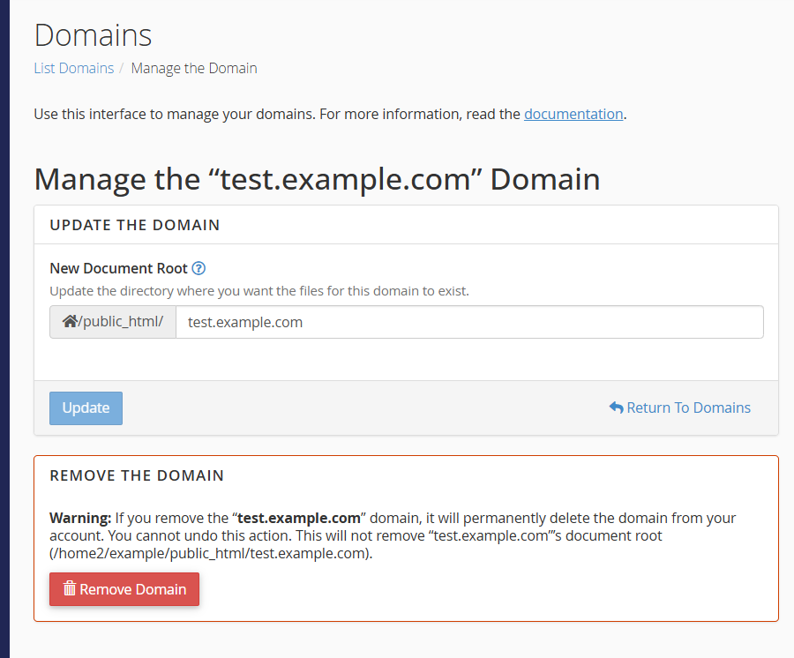Click the New Document Root label
Viewport: 794px width, 658px height.
118,269
